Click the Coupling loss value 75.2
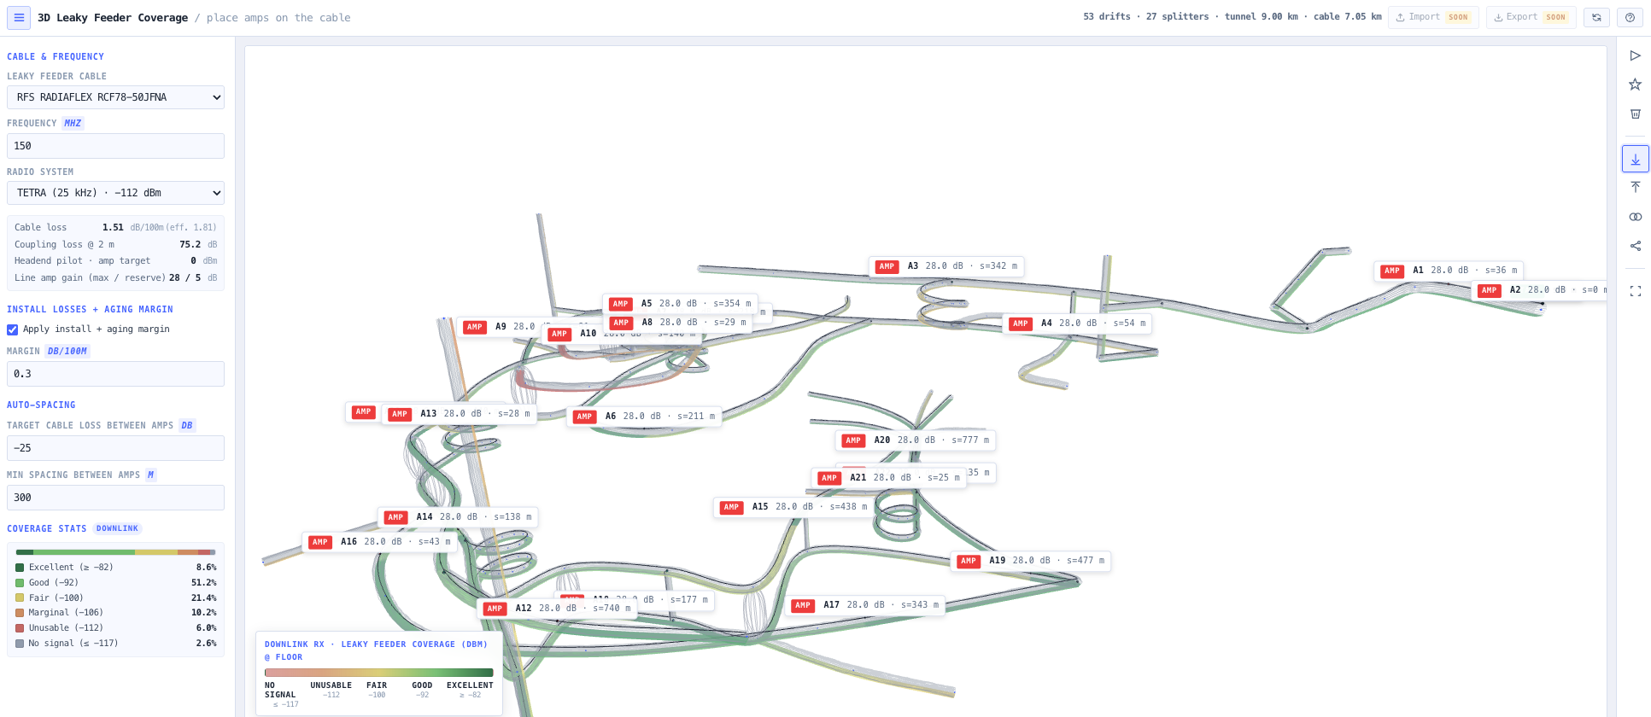1651x717 pixels. click(190, 245)
